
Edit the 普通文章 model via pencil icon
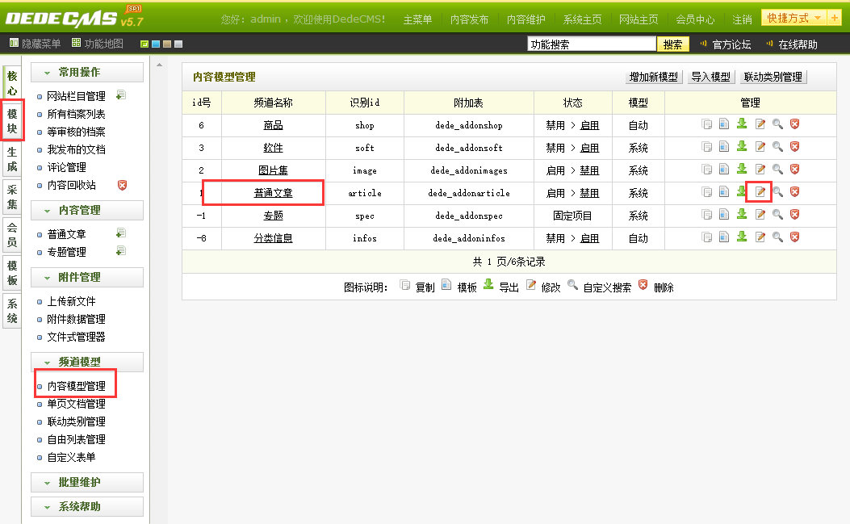[x=760, y=192]
